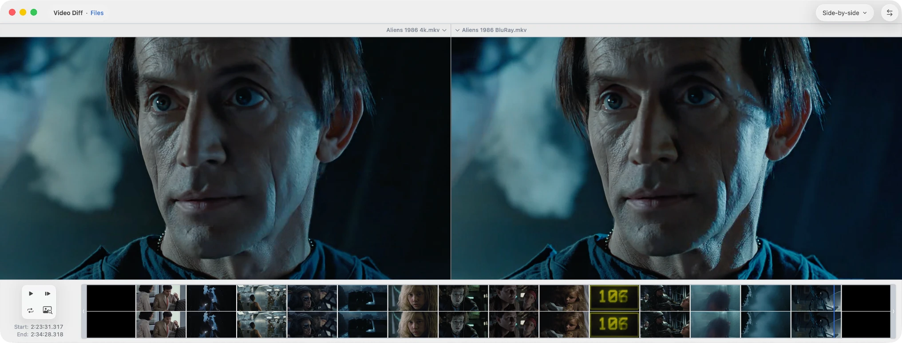Screen dimensions: 902x343
Task: Jump to the blonde girl thumbnail in lower strip
Action: tap(413, 325)
